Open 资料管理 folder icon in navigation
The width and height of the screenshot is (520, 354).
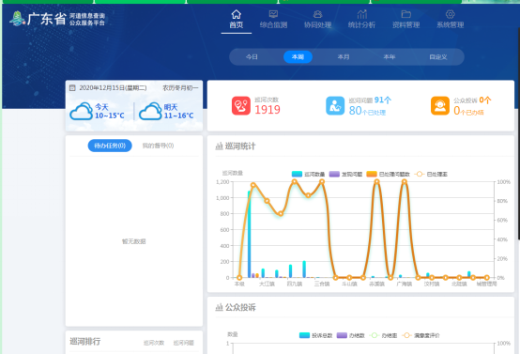pos(405,14)
